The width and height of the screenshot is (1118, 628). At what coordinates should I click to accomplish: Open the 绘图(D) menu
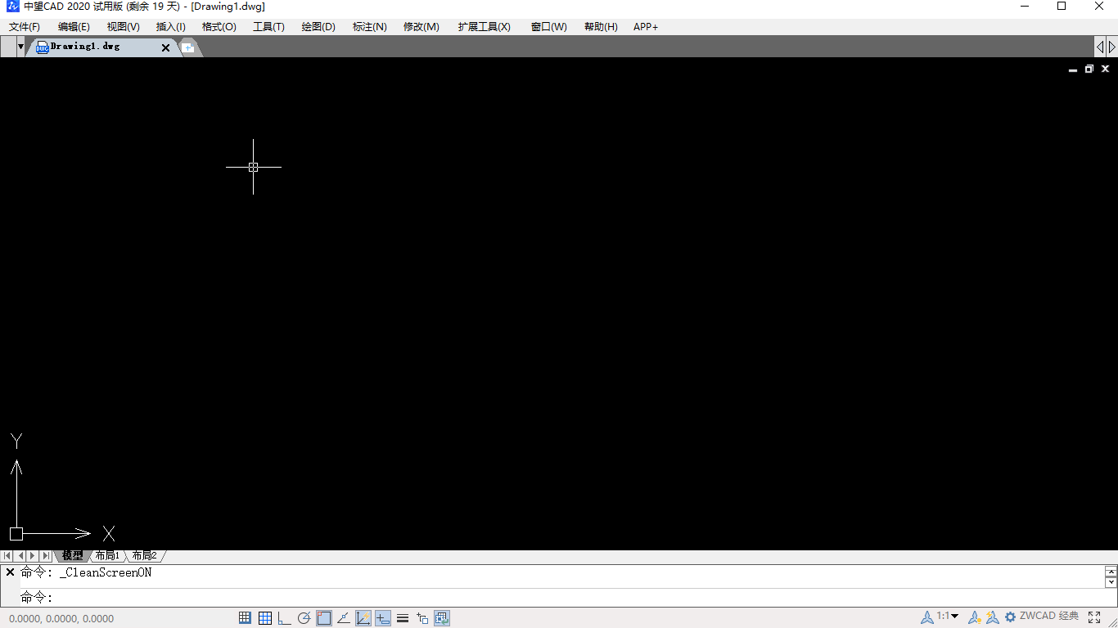click(x=318, y=27)
